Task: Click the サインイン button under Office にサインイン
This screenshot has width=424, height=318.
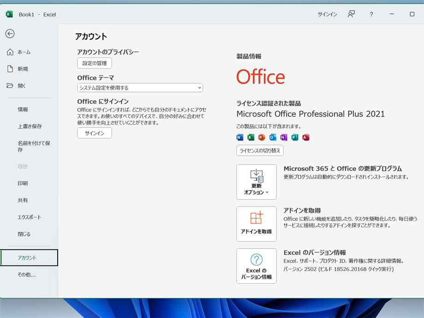Action: [94, 133]
